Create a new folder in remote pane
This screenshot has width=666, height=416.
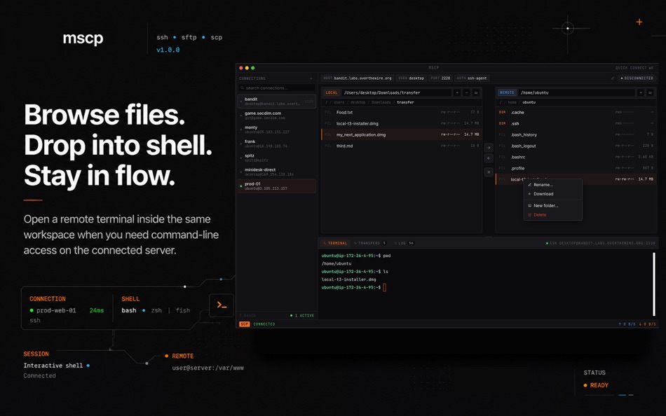click(651, 92)
